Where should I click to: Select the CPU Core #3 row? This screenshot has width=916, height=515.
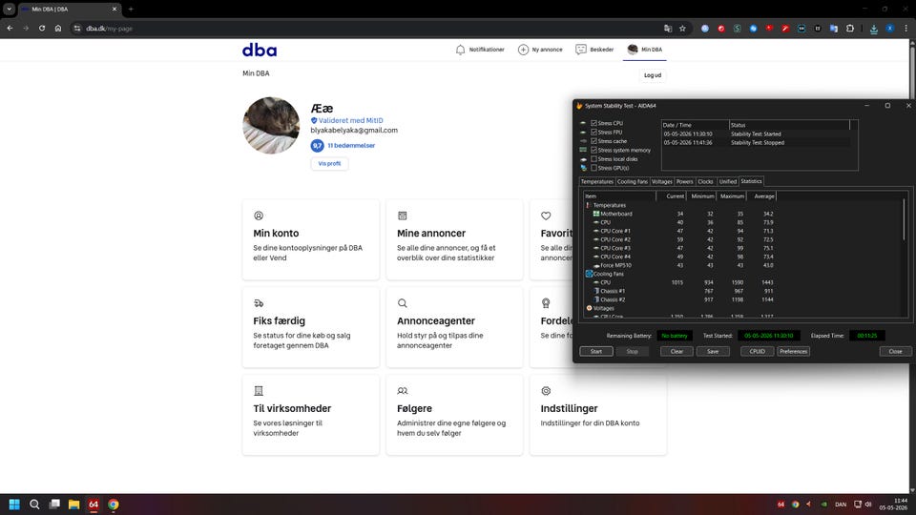point(680,248)
